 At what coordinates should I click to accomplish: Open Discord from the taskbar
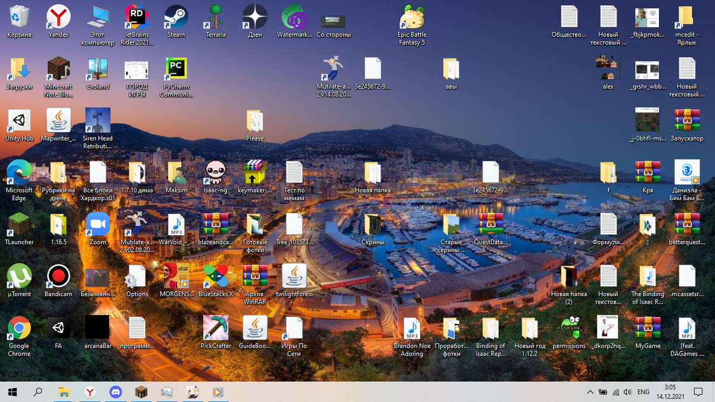(x=115, y=392)
